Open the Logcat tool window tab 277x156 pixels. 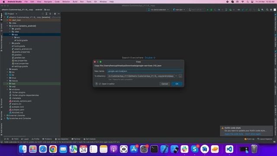pyautogui.click(x=25, y=139)
